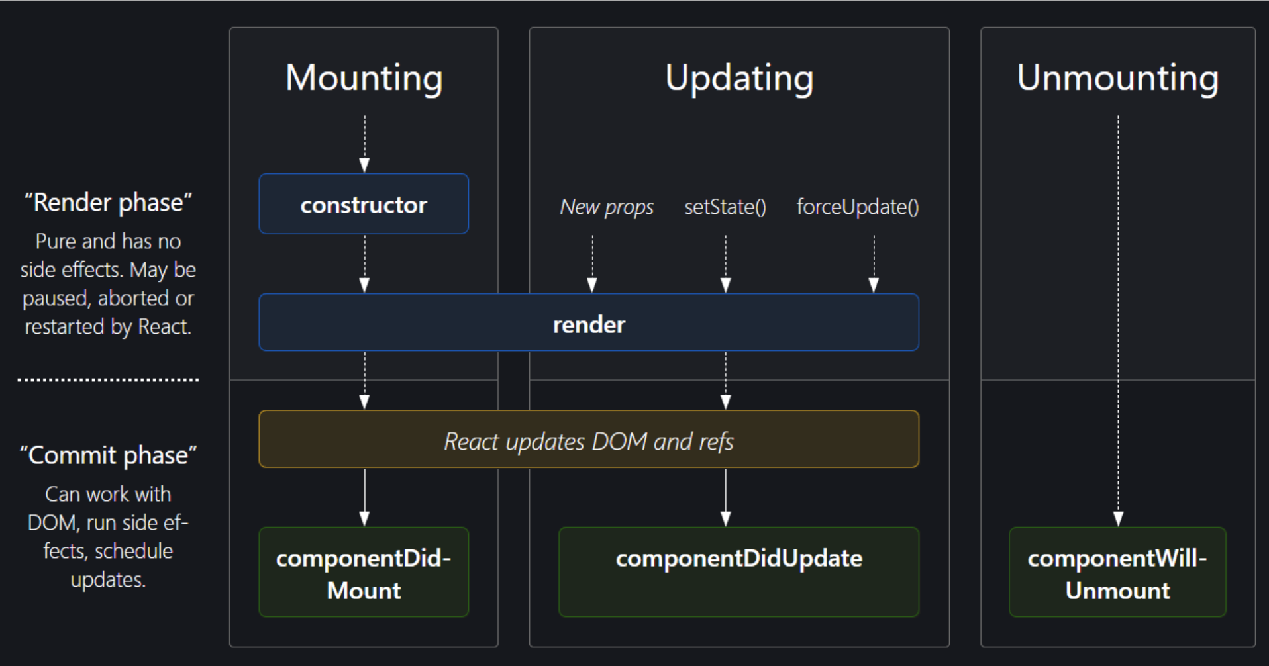The image size is (1269, 666).
Task: Click the arrowhead beneath the forceUpdate() label
Action: pyautogui.click(x=874, y=285)
